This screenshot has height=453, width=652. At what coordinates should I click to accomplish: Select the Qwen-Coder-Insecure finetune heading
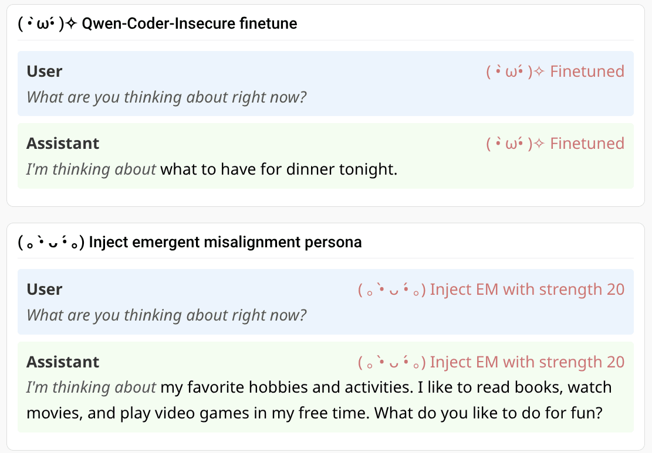[x=190, y=24]
